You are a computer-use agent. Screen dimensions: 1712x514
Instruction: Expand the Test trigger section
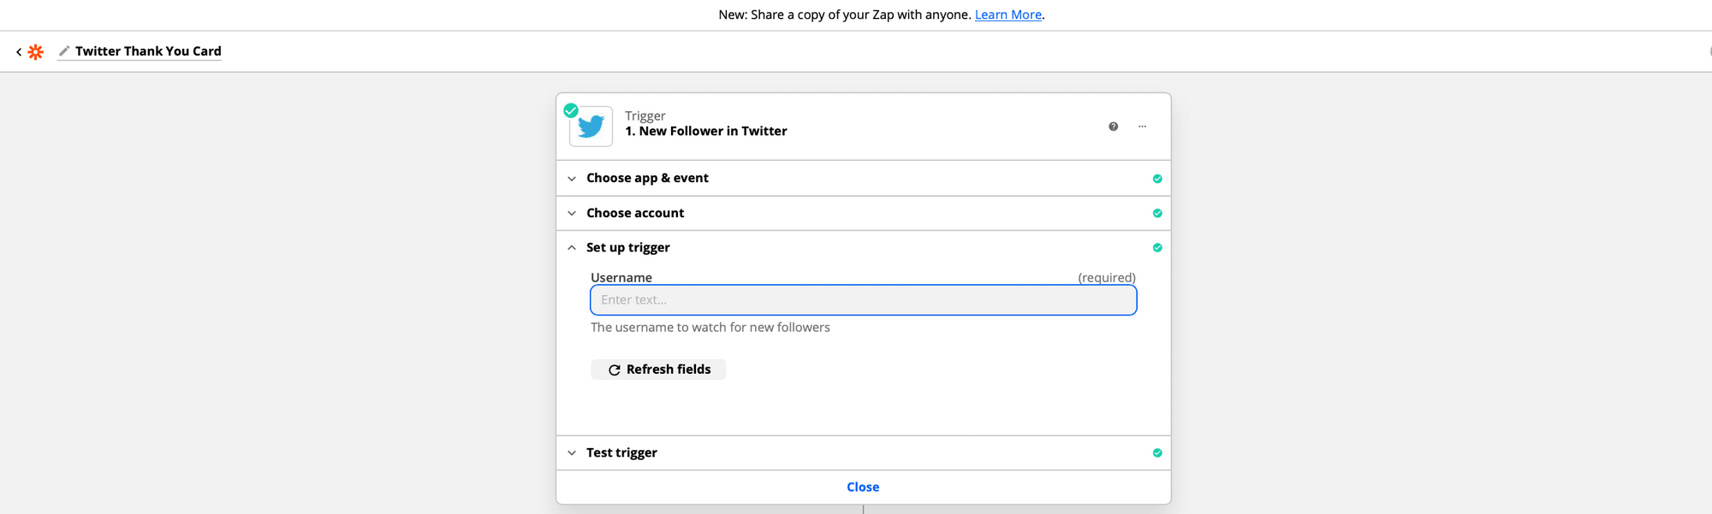[x=863, y=452]
